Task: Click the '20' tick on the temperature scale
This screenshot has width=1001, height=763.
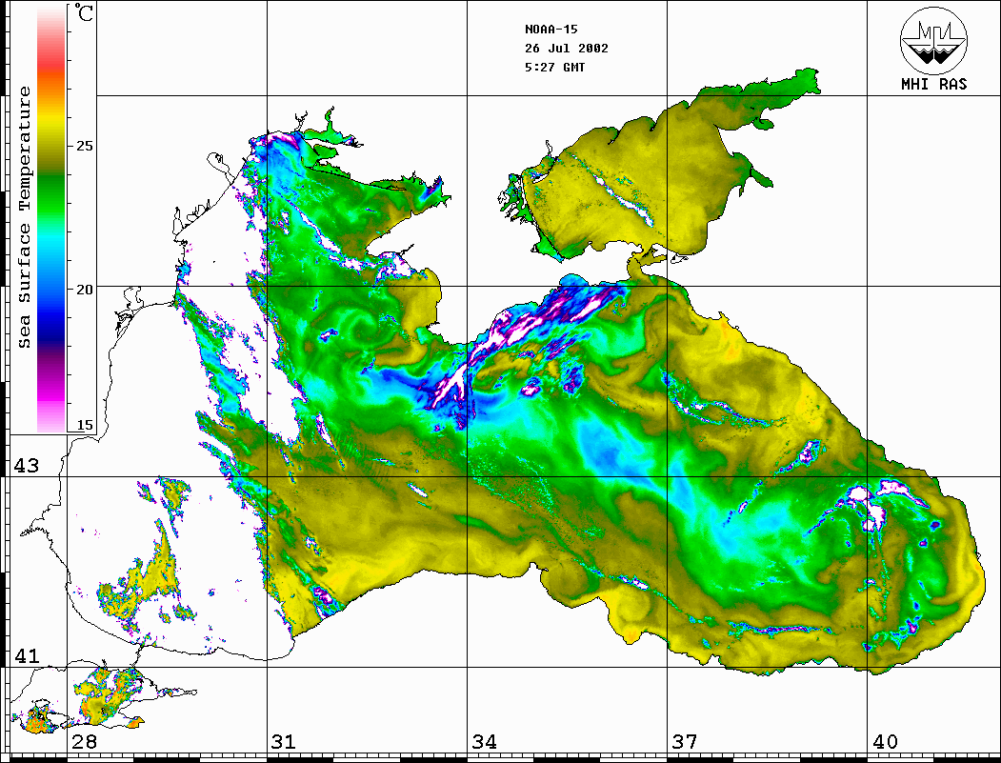Action: (x=84, y=290)
